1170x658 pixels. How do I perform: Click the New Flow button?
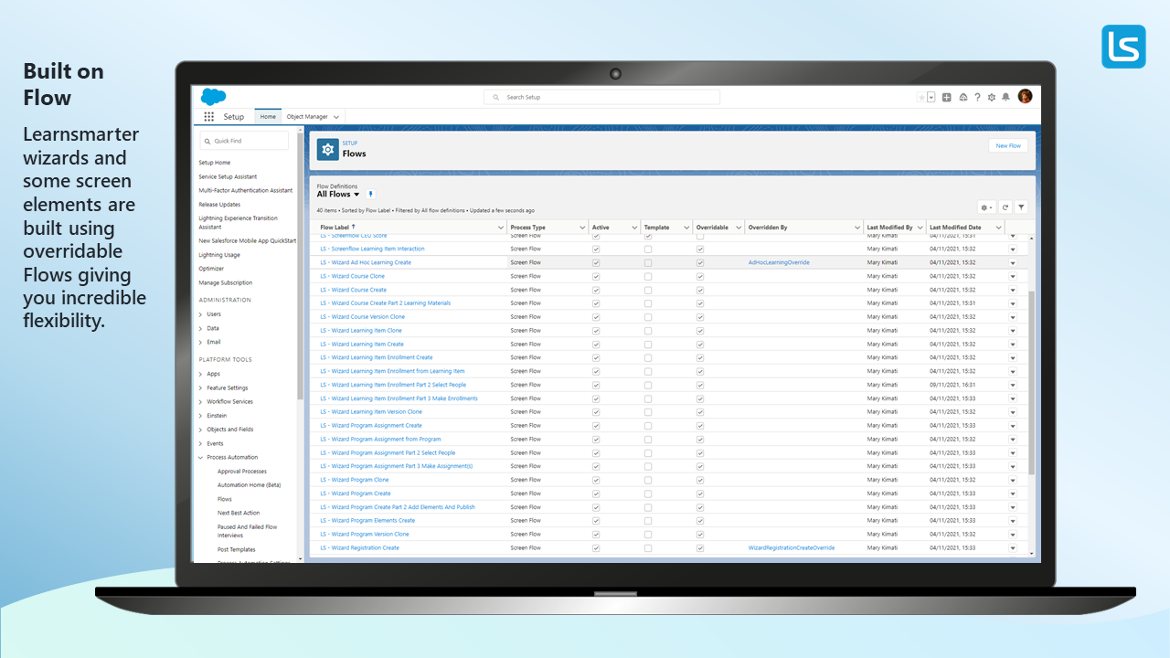tap(1007, 146)
